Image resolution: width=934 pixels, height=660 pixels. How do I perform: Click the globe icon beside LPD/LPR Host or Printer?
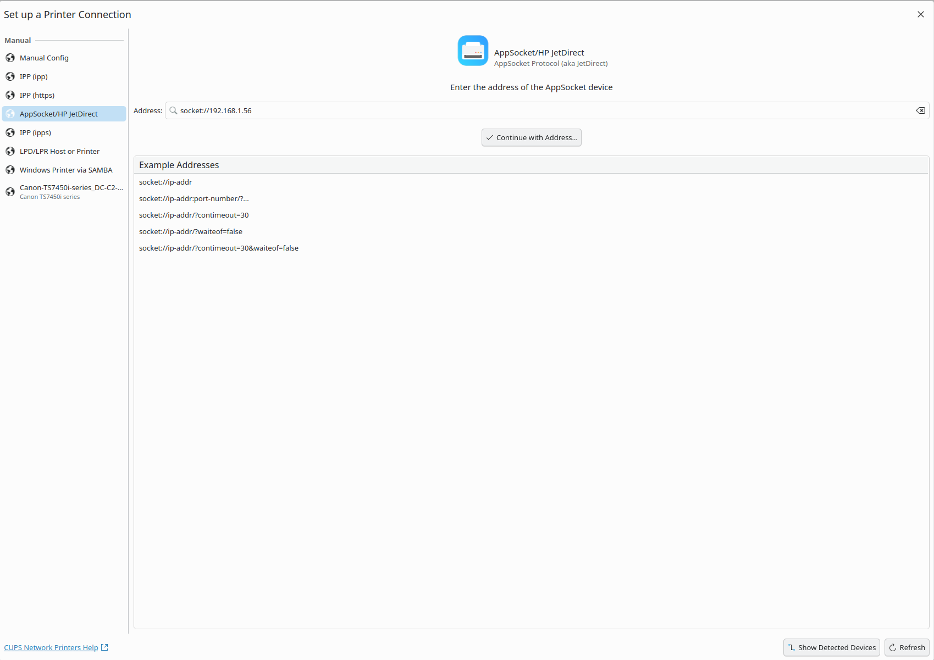click(10, 151)
